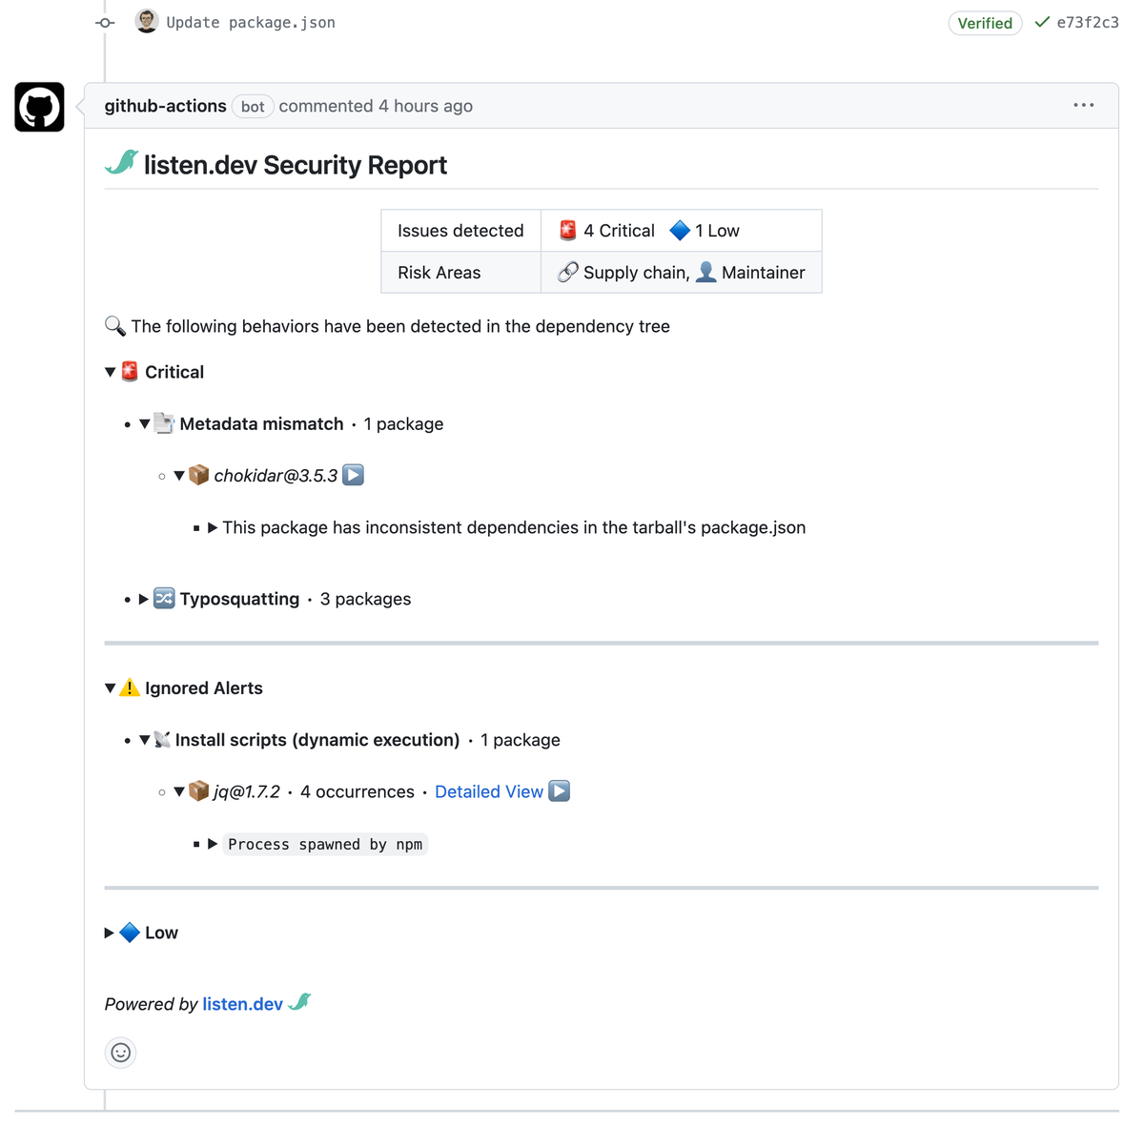Click the github-actions bot avatar
Screen dimensions: 1144x1128
39,107
